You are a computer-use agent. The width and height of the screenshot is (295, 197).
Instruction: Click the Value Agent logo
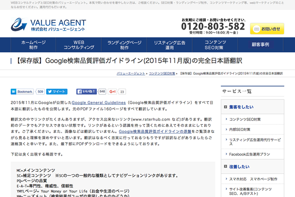48,25
